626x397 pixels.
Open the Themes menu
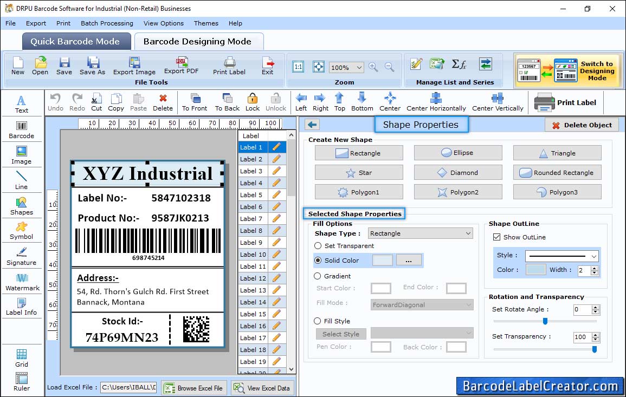pyautogui.click(x=206, y=23)
